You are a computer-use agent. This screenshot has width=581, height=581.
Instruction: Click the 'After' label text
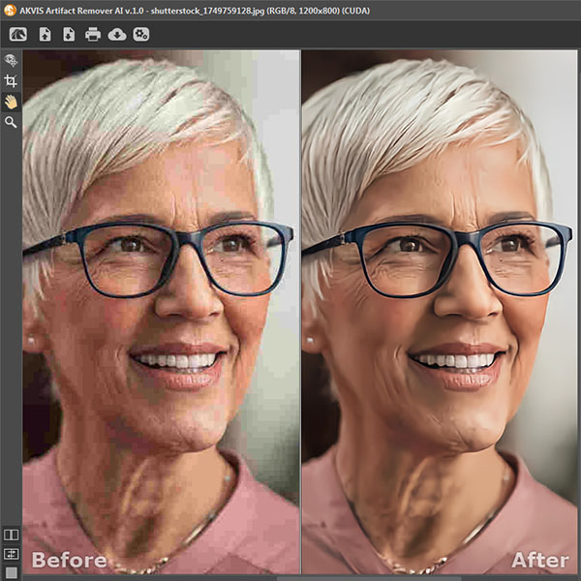540,560
